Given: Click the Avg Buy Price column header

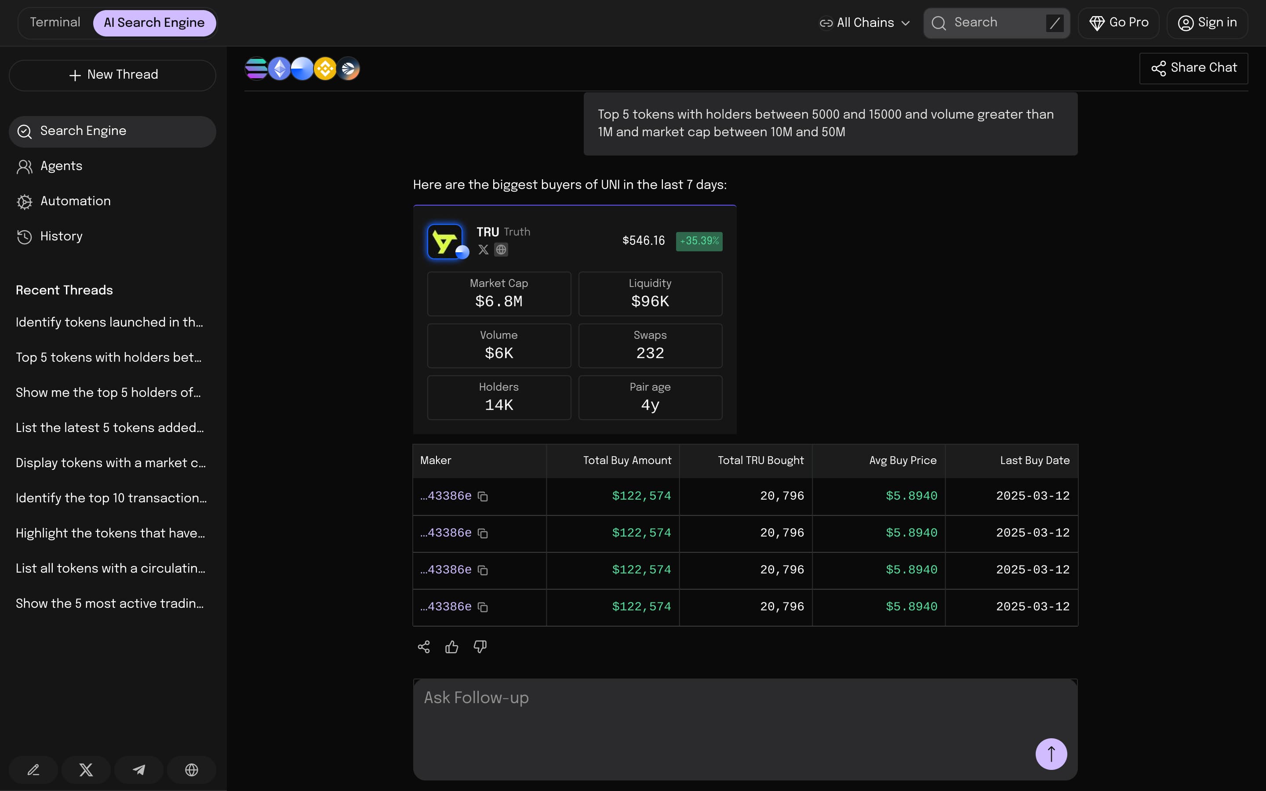Looking at the screenshot, I should pos(878,461).
